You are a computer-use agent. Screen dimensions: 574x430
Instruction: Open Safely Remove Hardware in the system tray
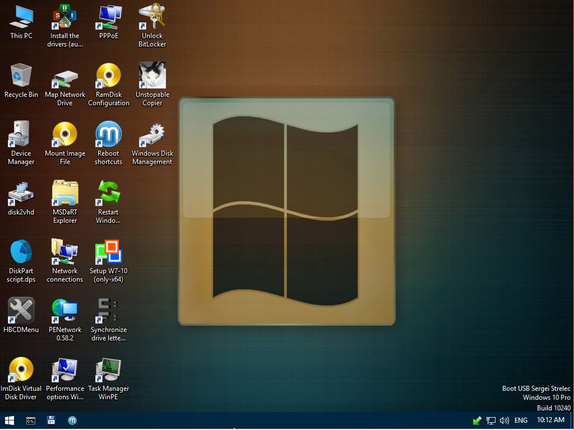click(477, 420)
